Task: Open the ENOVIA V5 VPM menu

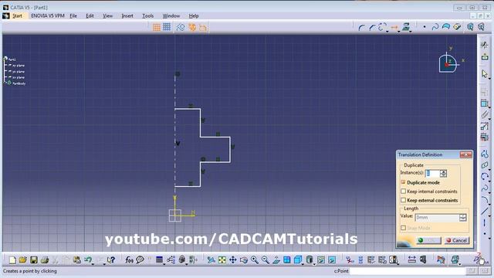Action: [48, 15]
